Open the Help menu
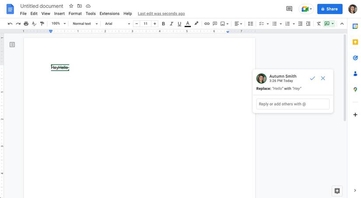The image size is (361, 198). 127,14
